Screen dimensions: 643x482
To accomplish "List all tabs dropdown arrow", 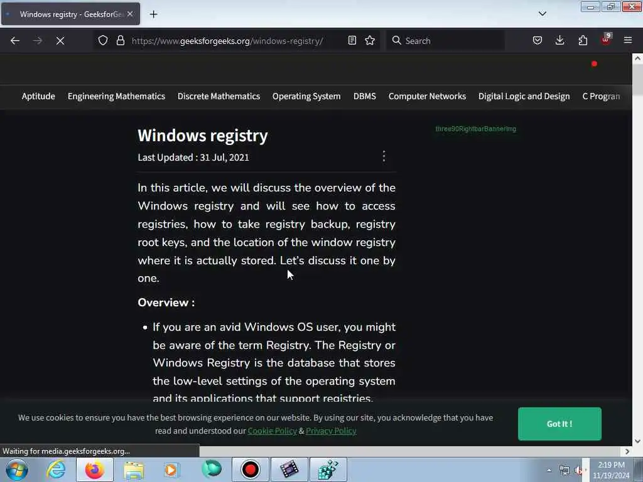I will coord(542,14).
